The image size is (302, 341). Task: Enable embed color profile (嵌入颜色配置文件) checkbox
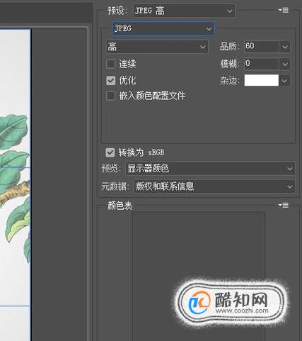pyautogui.click(x=111, y=96)
